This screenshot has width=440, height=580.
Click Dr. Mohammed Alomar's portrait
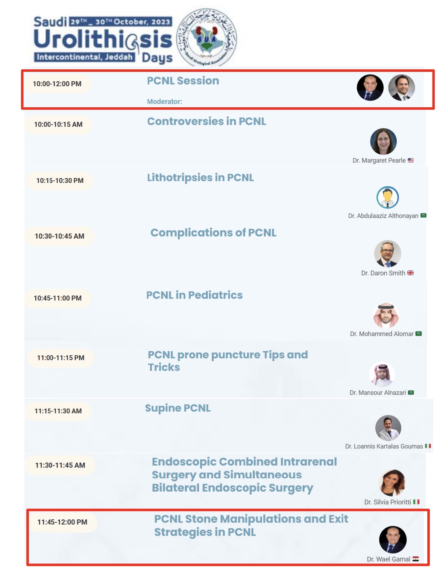point(386,315)
